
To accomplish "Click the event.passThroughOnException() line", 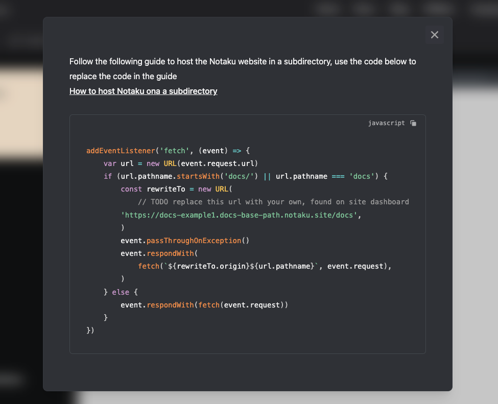I will [x=185, y=241].
